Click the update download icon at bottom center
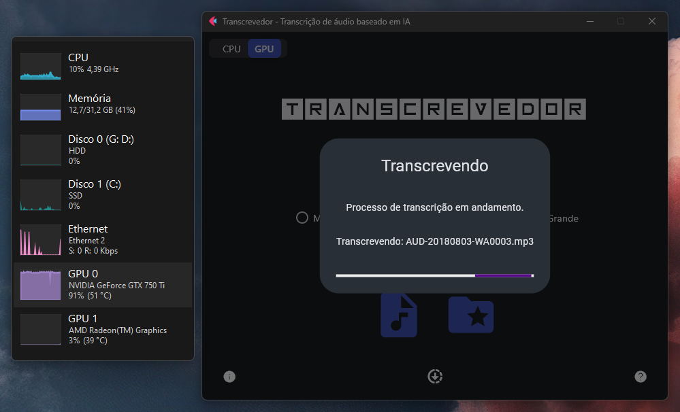This screenshot has height=412, width=680. 434,376
